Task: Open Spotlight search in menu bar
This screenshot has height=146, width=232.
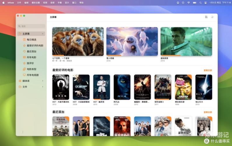Action: tap(200, 3)
